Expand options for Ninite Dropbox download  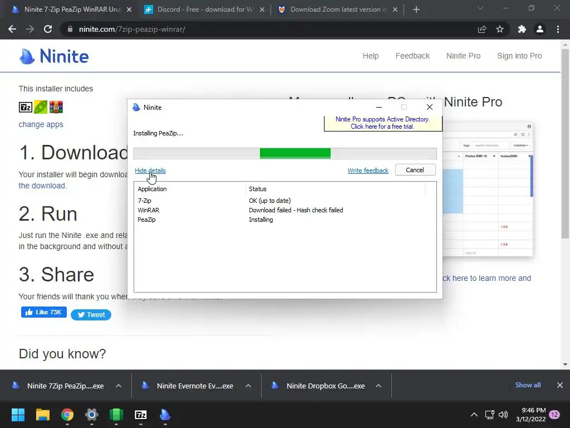click(x=379, y=386)
